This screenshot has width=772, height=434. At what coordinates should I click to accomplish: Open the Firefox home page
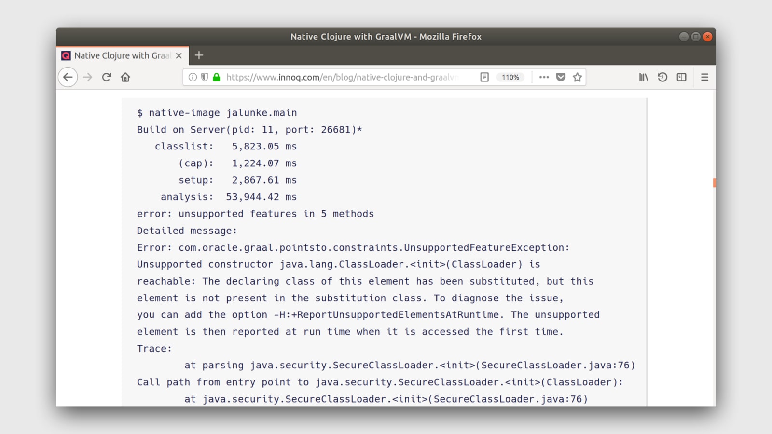coord(125,77)
